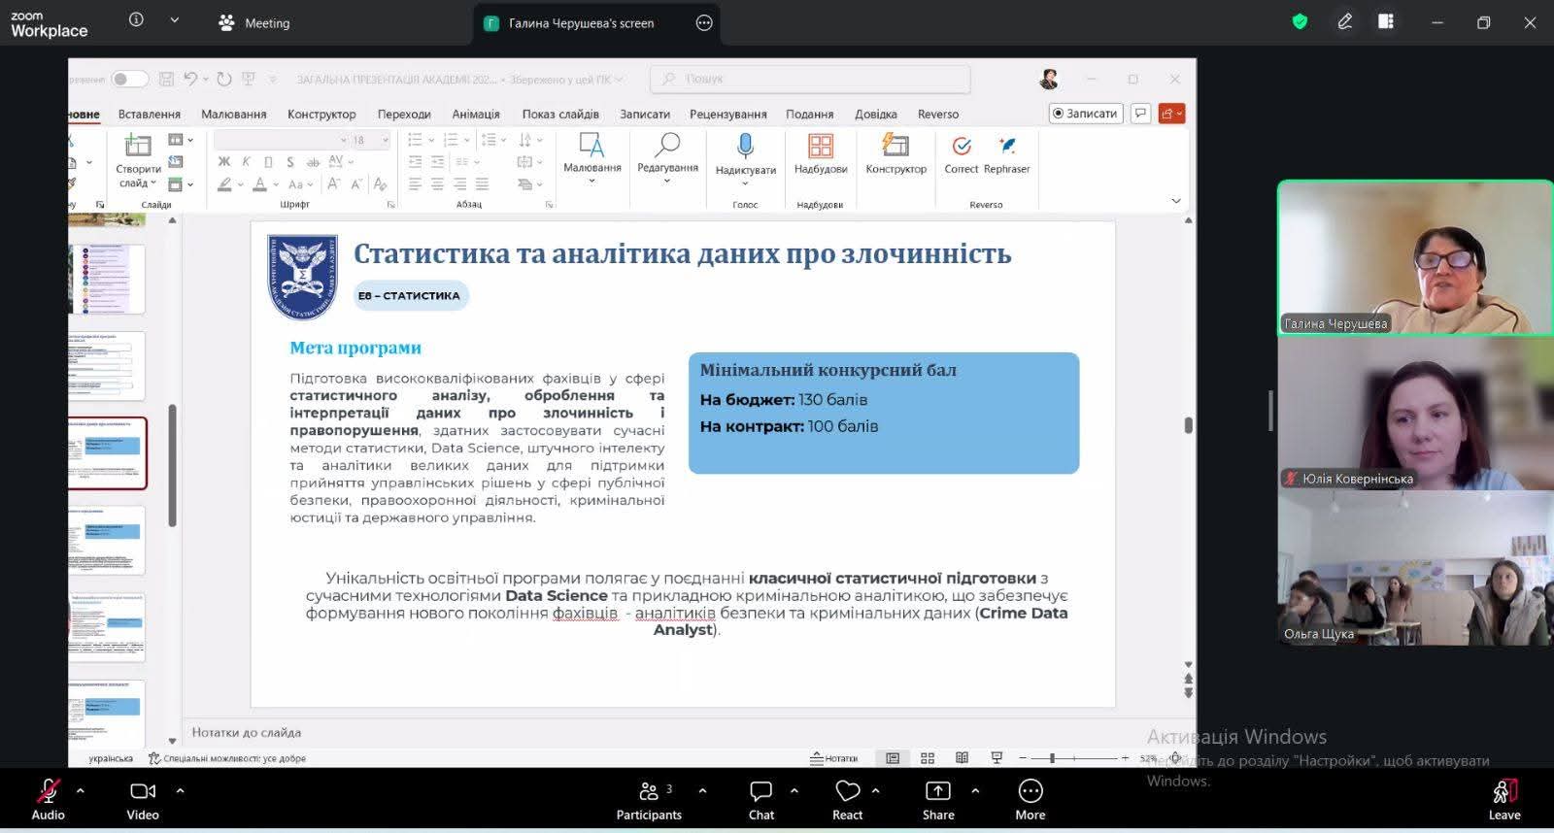Click the Reverso Correct icon
Image resolution: width=1554 pixels, height=833 pixels.
point(962,147)
